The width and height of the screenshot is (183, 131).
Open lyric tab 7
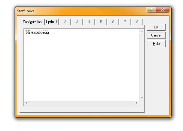125,22
